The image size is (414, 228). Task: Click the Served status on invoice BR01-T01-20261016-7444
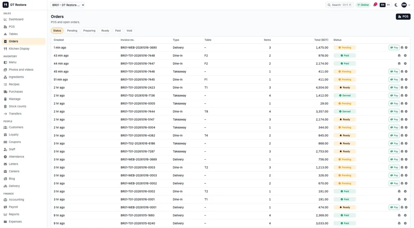tap(345, 112)
